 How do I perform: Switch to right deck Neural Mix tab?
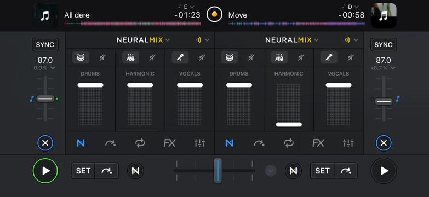[229, 143]
